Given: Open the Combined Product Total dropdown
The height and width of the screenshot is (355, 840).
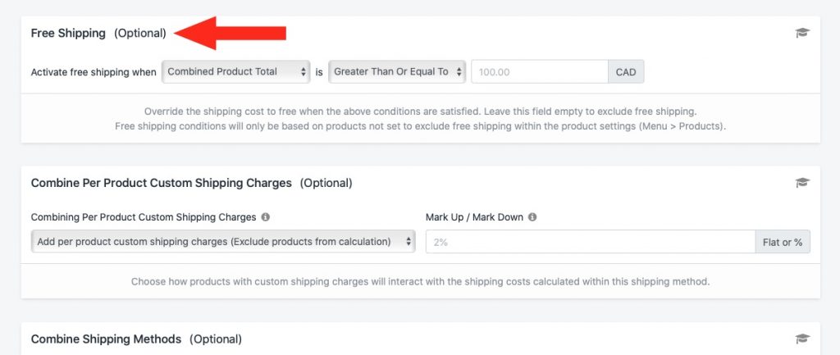Looking at the screenshot, I should tap(235, 72).
